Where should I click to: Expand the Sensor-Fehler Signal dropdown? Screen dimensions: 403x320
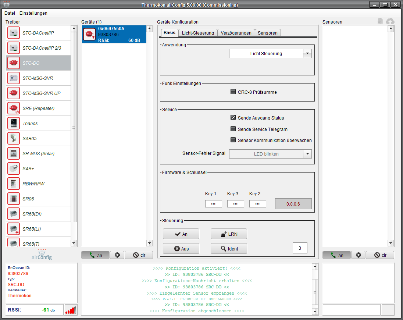pos(307,154)
